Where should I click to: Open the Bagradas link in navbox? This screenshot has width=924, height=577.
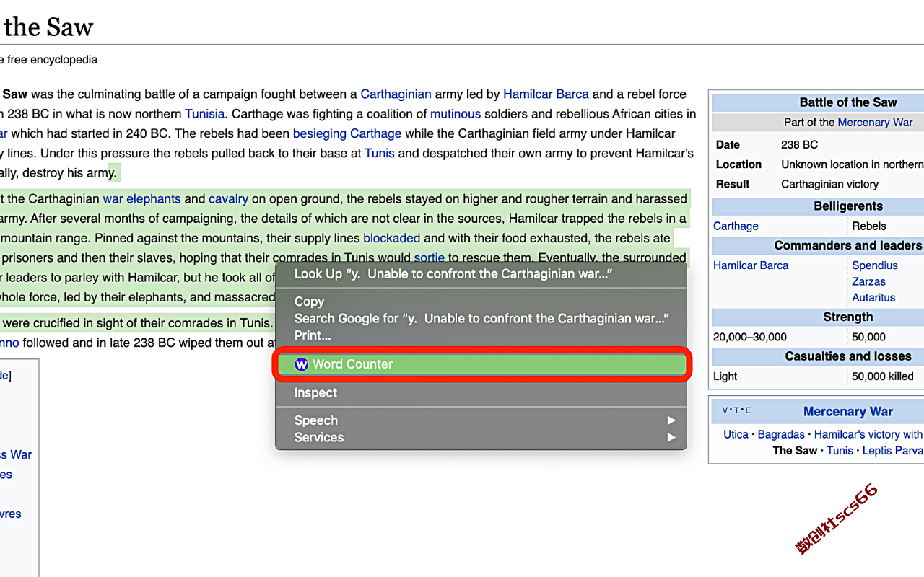(781, 434)
